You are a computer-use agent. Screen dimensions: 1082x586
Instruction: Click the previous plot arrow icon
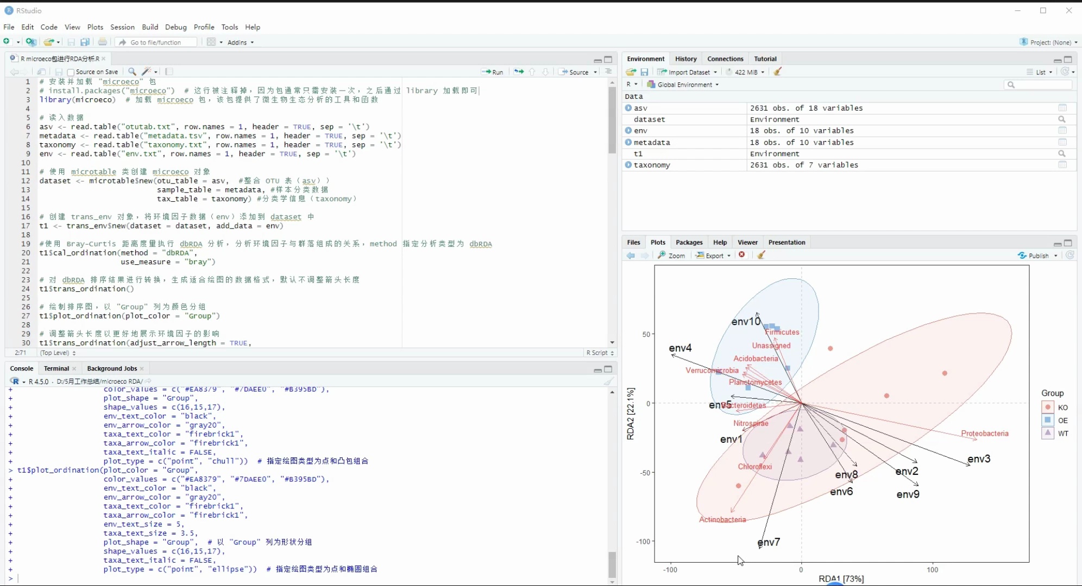[x=631, y=255]
